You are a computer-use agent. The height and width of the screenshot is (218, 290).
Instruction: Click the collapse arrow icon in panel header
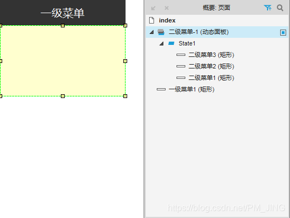click(x=153, y=8)
